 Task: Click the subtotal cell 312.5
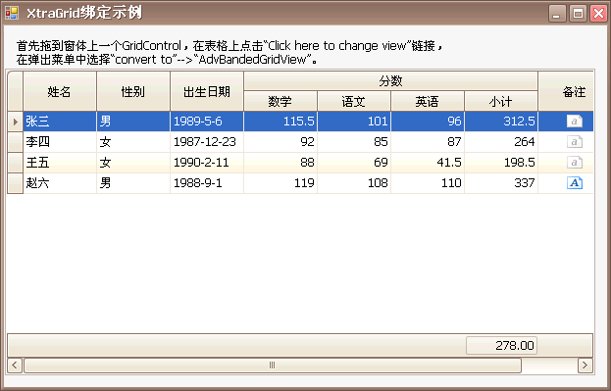click(501, 122)
